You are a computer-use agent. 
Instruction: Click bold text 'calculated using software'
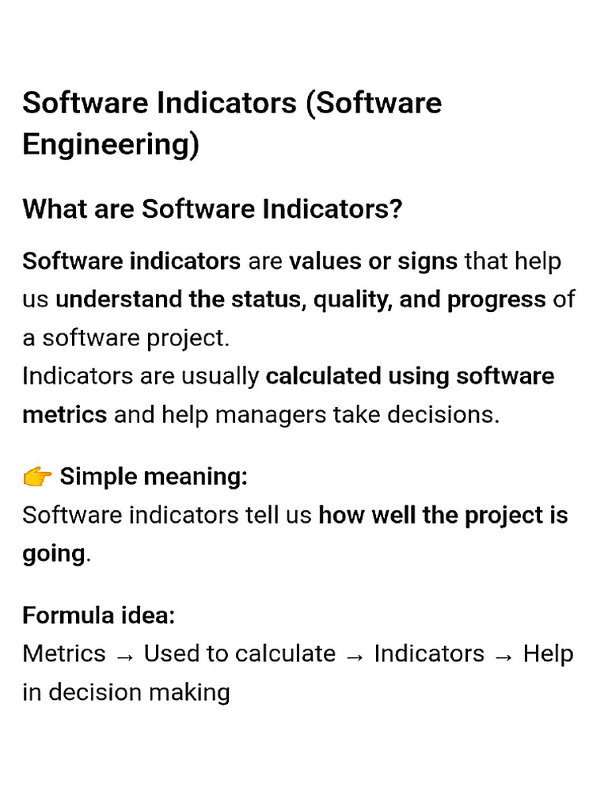pos(410,376)
